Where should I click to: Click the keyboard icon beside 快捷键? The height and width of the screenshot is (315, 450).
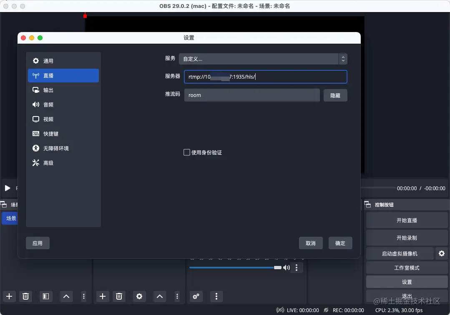click(36, 134)
